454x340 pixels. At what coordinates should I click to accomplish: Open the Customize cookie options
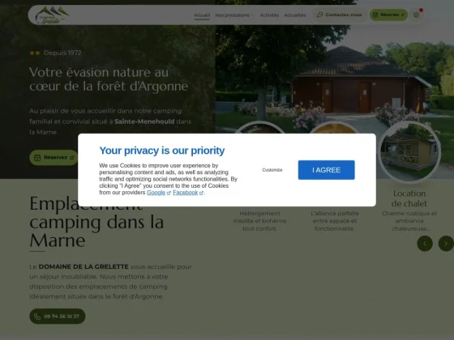tap(272, 170)
